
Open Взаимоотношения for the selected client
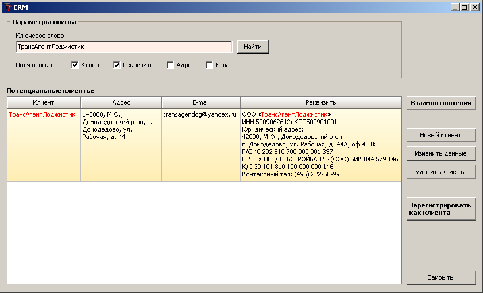coord(441,103)
